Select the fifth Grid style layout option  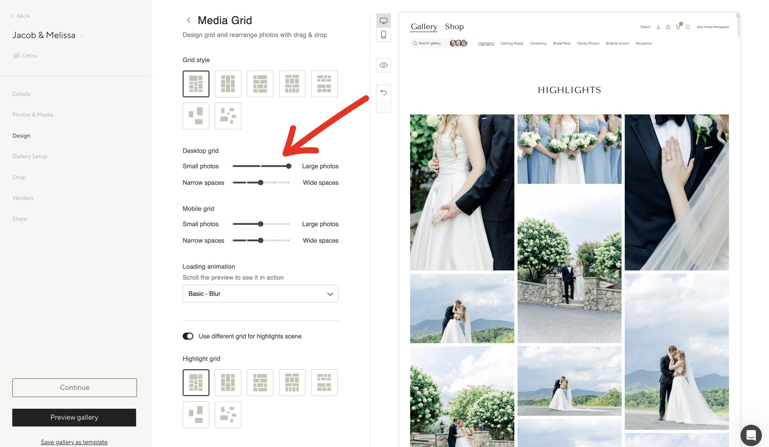coord(324,84)
